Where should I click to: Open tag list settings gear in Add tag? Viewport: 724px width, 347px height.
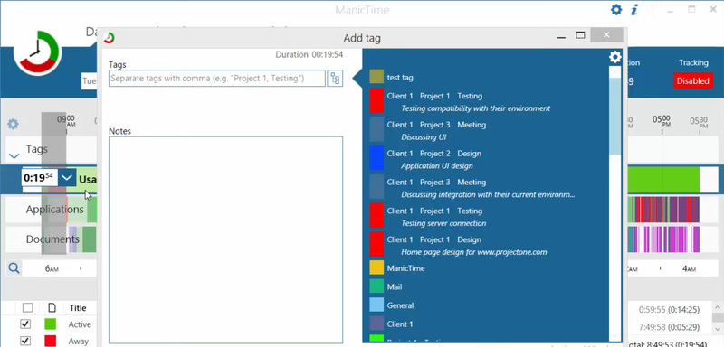[615, 57]
